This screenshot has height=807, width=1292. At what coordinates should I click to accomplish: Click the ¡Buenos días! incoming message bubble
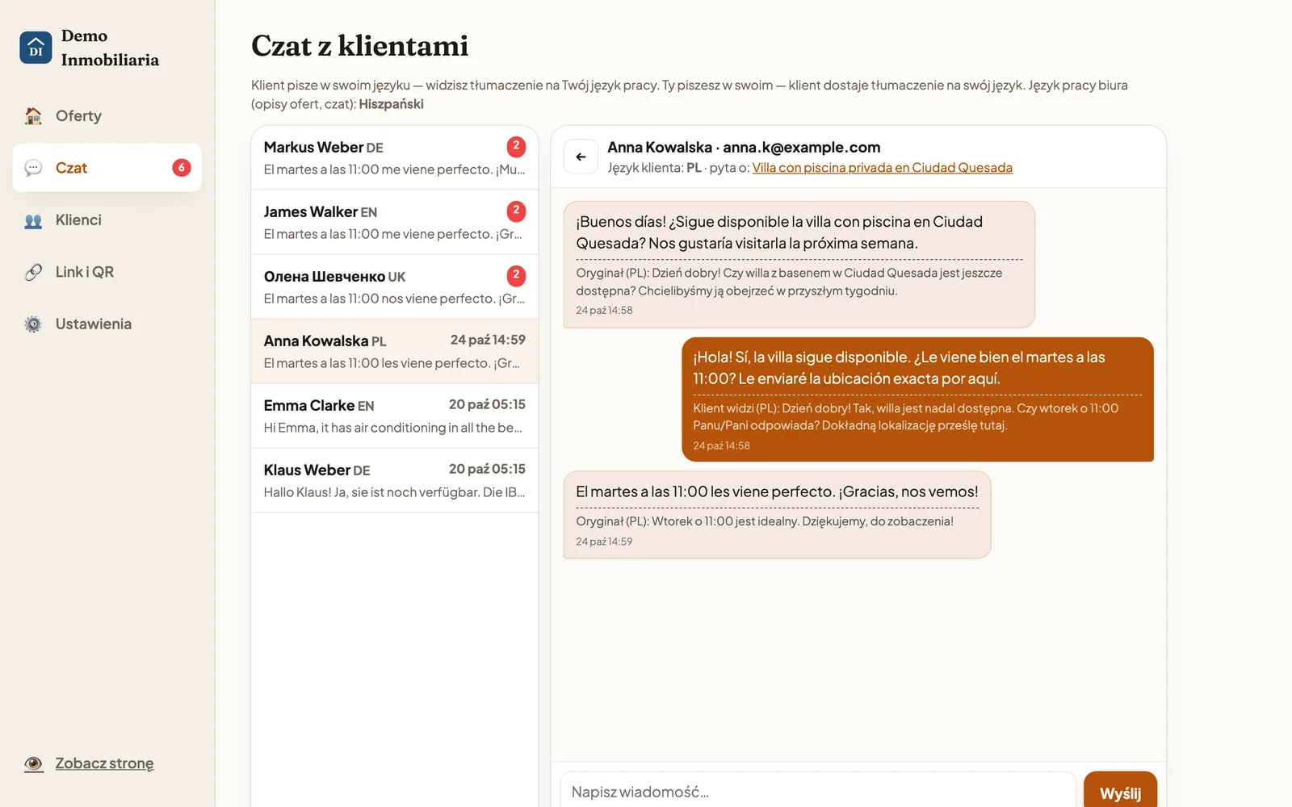point(799,265)
